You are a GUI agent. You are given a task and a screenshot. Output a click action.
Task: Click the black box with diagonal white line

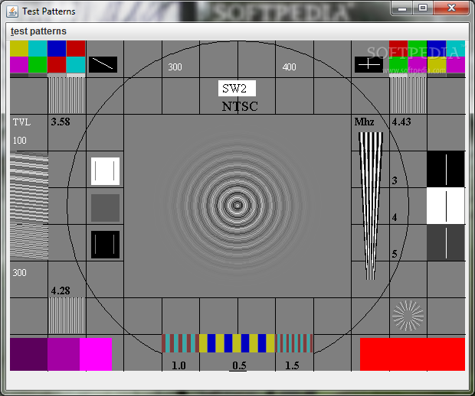(x=103, y=64)
